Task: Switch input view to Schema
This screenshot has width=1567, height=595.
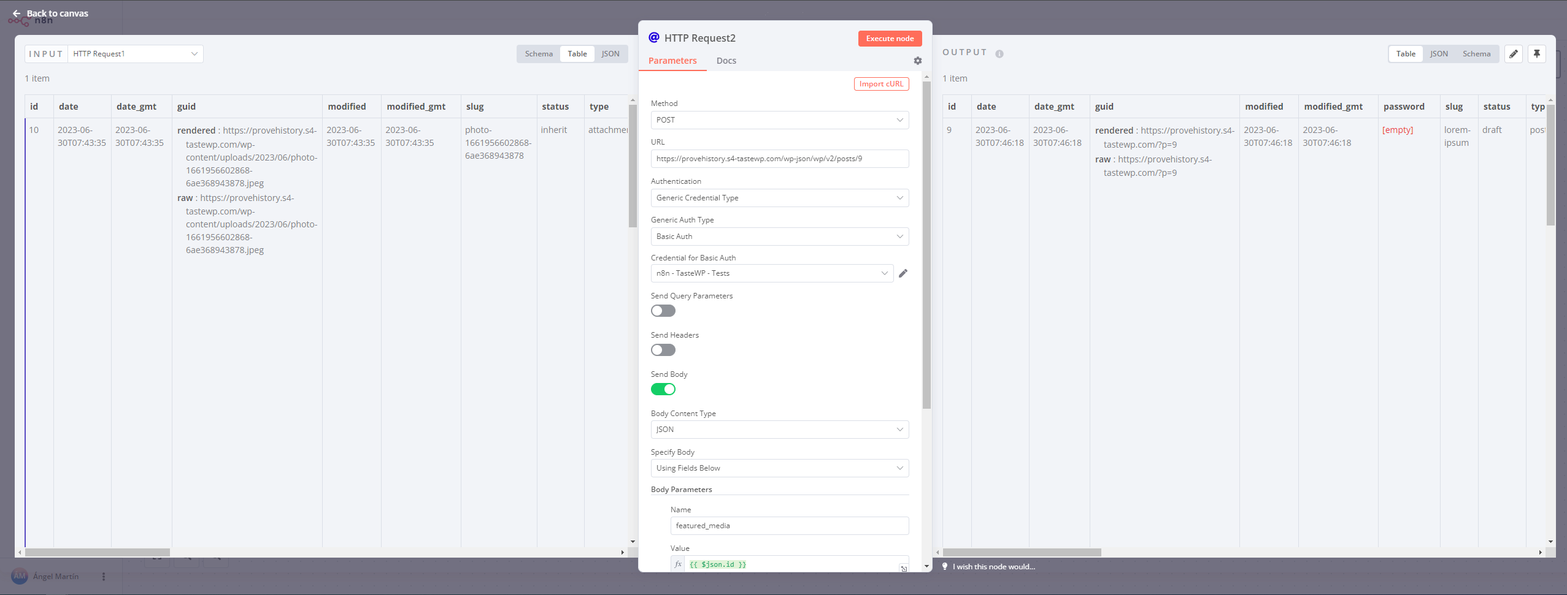Action: pyautogui.click(x=539, y=54)
